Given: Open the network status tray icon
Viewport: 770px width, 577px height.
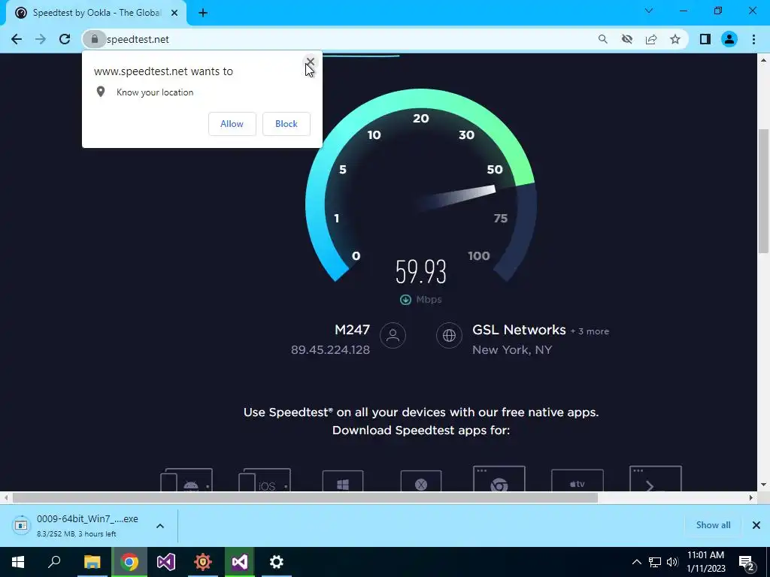Looking at the screenshot, I should tap(655, 562).
